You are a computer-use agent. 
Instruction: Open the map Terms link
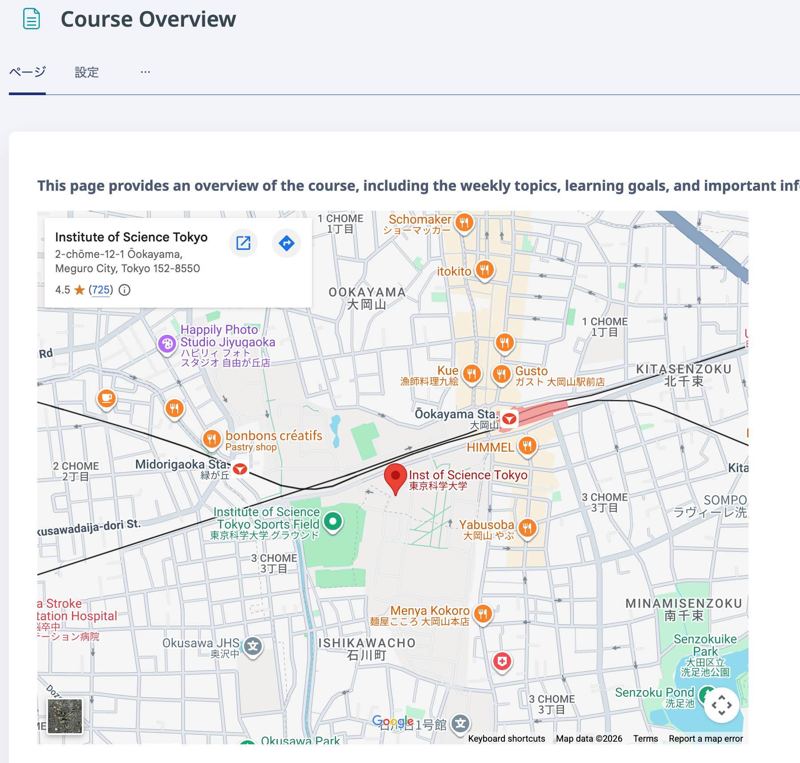point(645,739)
